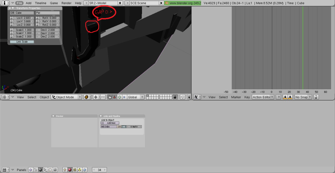Open the Render menu
The image size is (335, 173).
(x=66, y=3)
